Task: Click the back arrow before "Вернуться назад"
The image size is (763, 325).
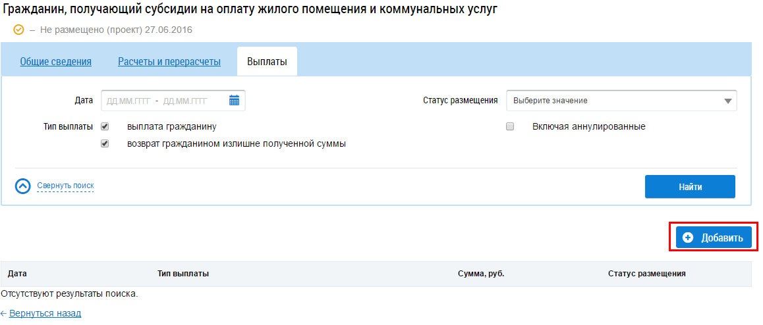Action: point(4,314)
